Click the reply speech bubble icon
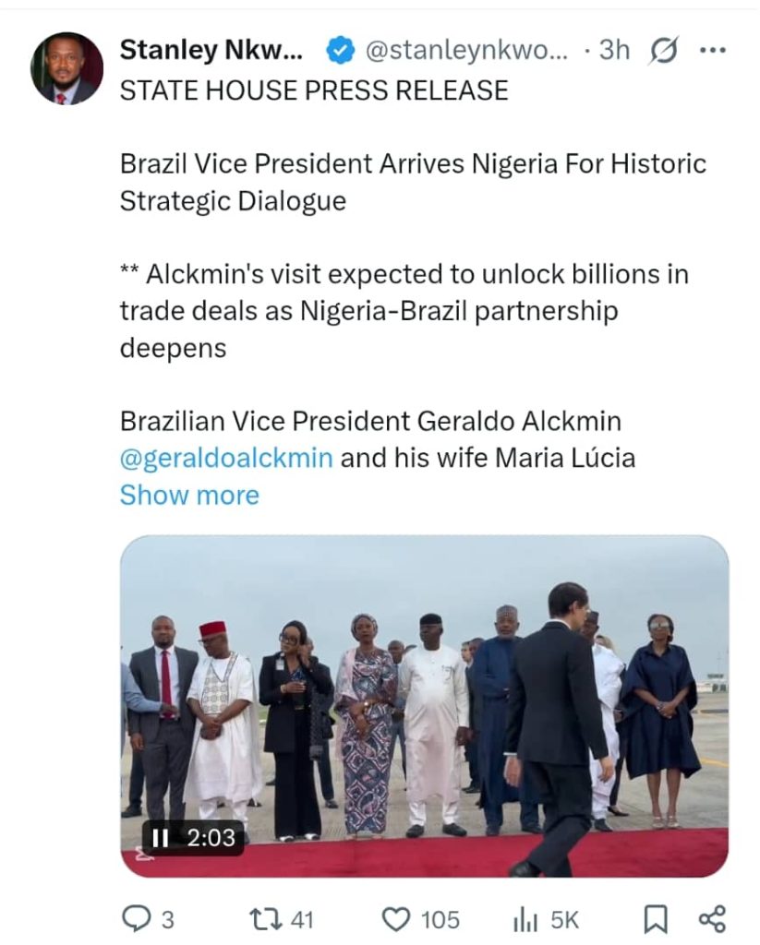 [135, 919]
